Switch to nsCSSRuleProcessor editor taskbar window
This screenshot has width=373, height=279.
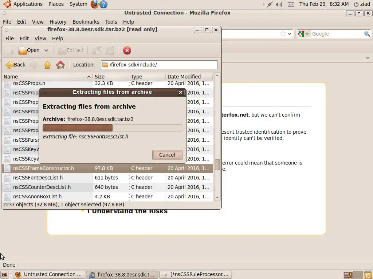coord(195,275)
